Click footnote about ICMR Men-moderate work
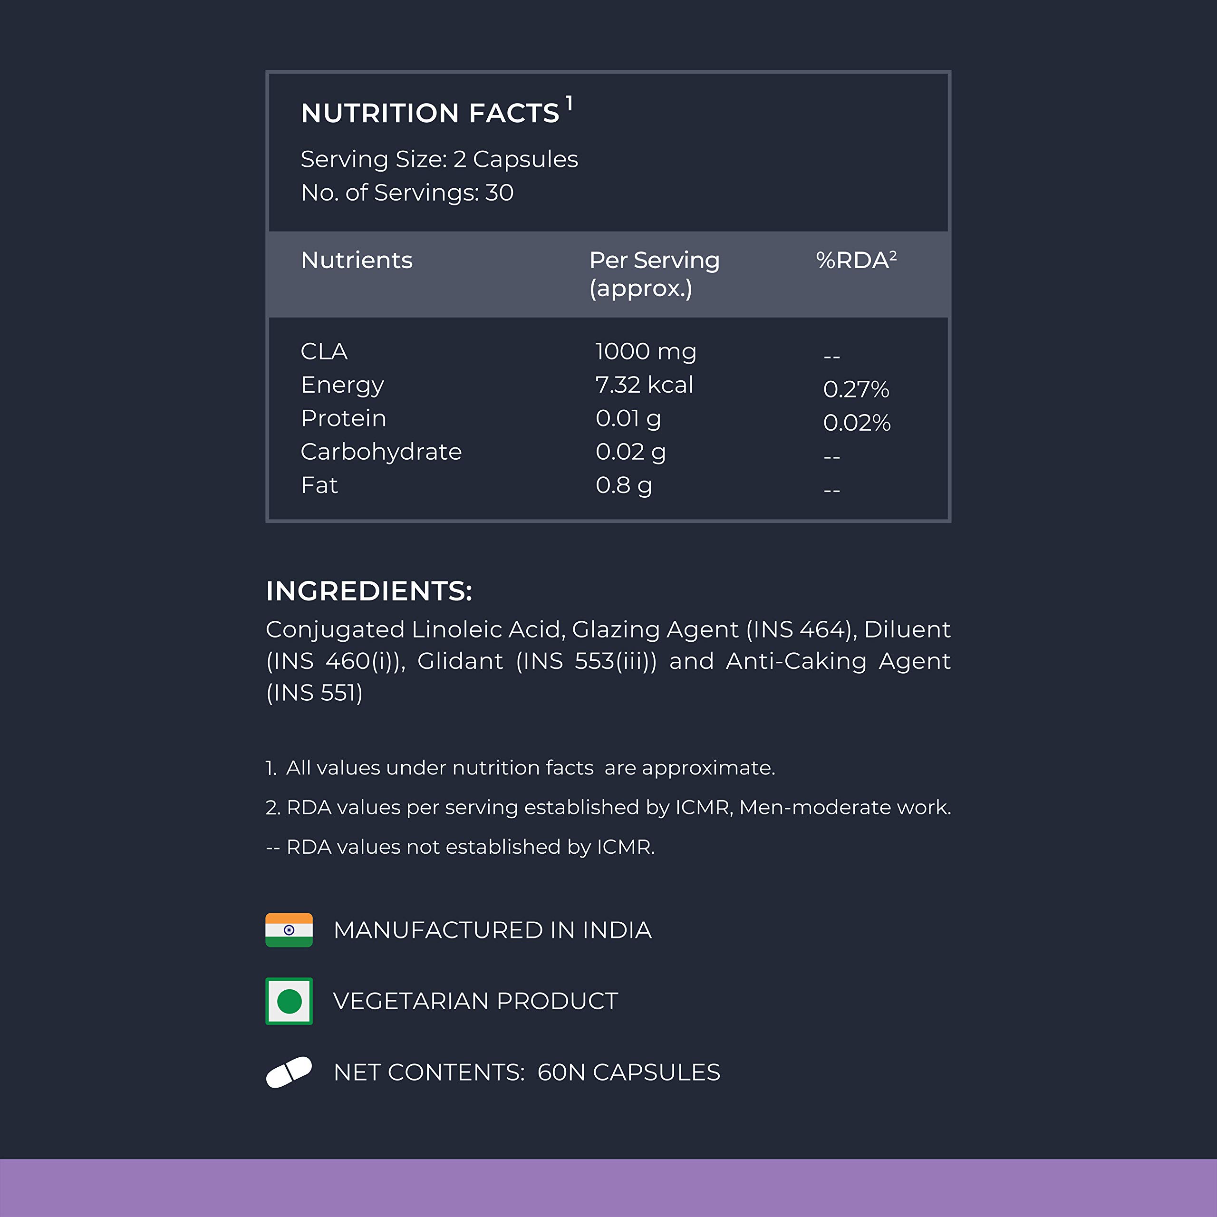The width and height of the screenshot is (1217, 1217). click(608, 807)
